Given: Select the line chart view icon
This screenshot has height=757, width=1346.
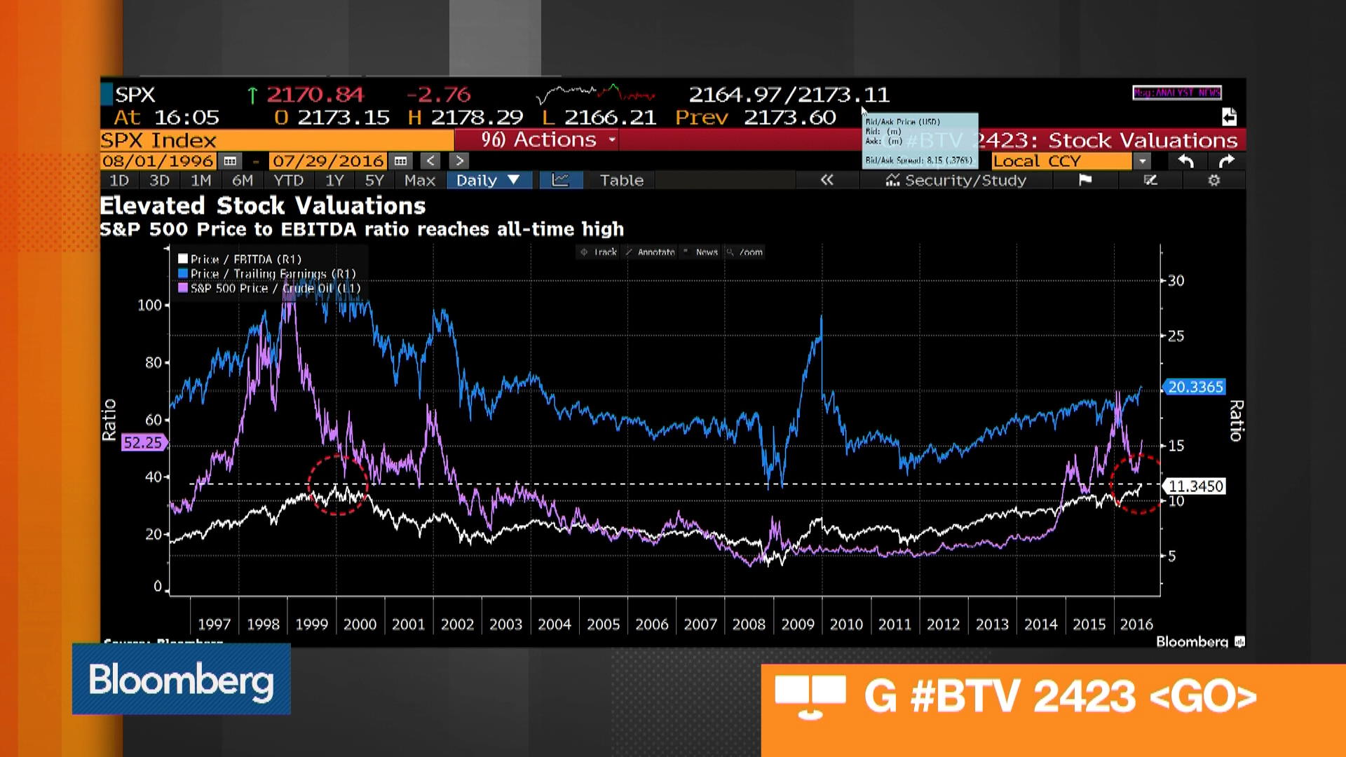Looking at the screenshot, I should [x=561, y=180].
